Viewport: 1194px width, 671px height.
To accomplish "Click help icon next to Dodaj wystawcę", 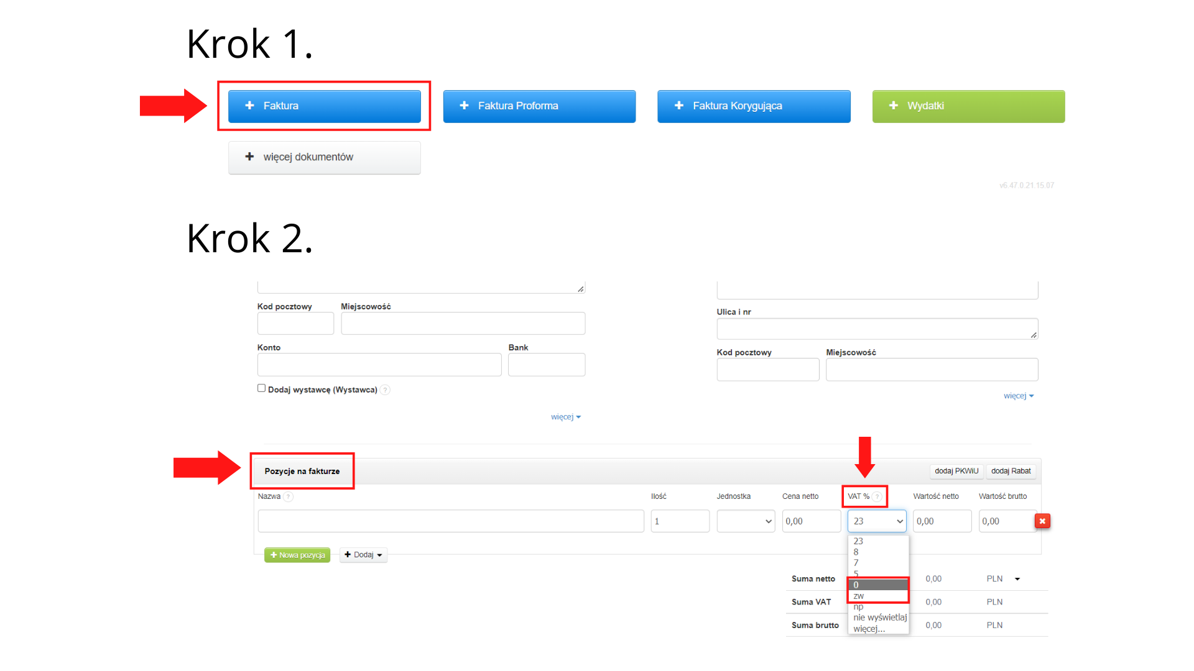I will pyautogui.click(x=386, y=390).
